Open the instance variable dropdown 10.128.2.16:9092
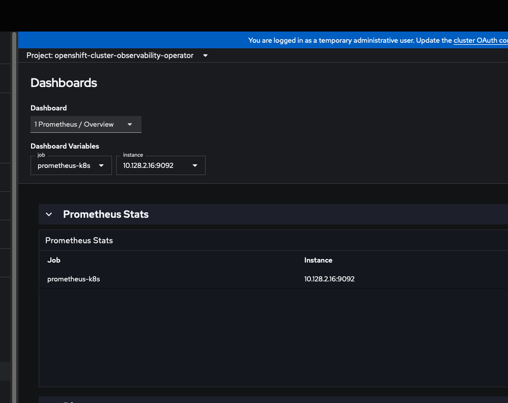 (161, 165)
